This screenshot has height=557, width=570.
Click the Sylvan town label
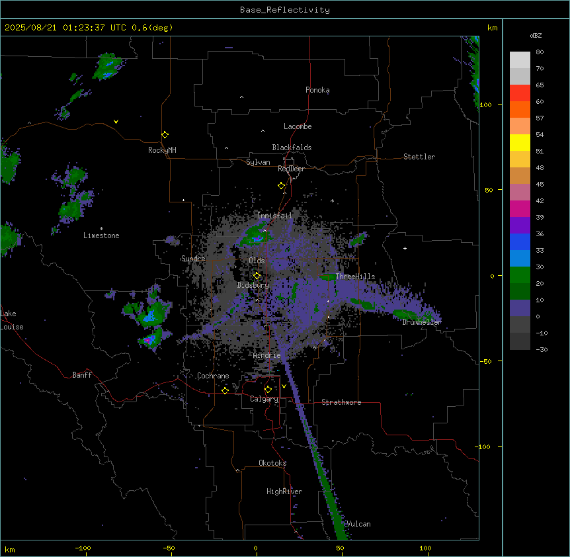[x=258, y=162]
